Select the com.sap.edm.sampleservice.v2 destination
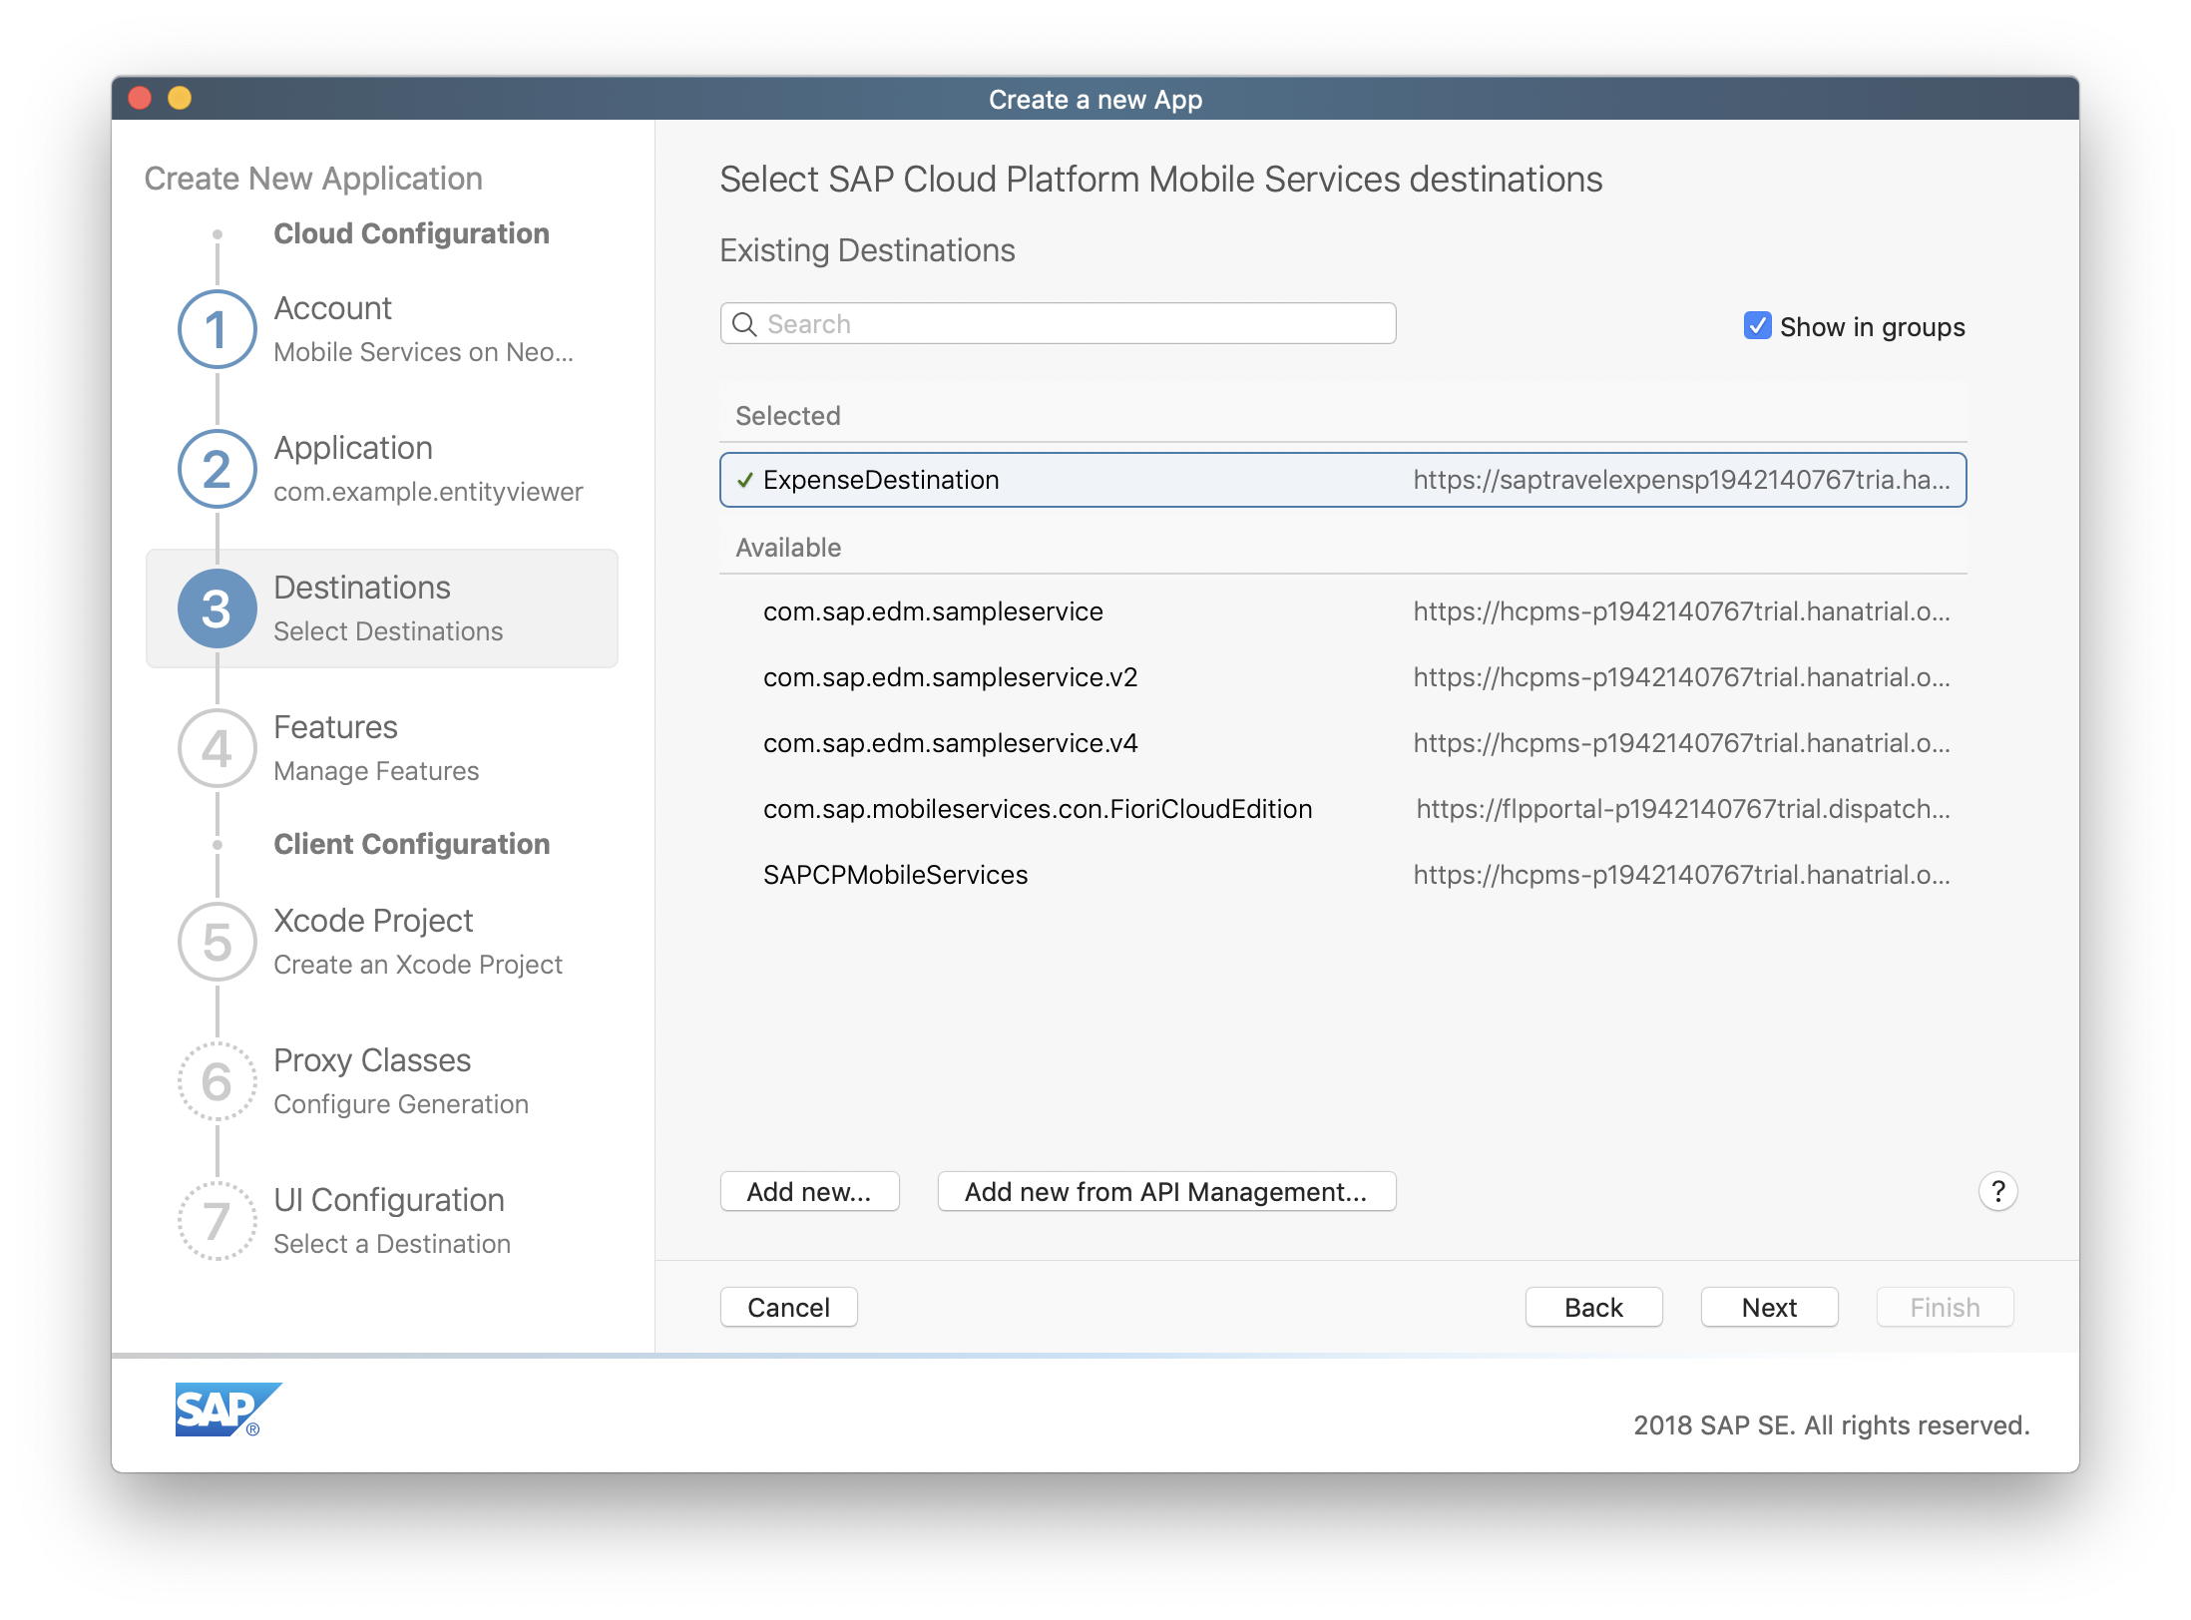The image size is (2191, 1620). (1343, 677)
